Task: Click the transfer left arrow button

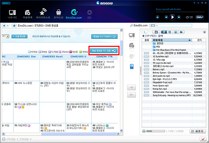Action: coord(131,95)
